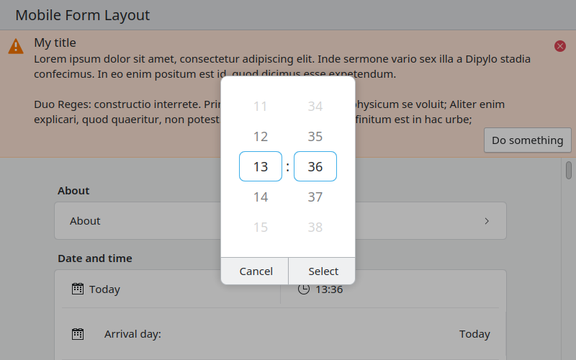Expand the About row chevron
Image resolution: width=576 pixels, height=360 pixels.
[x=487, y=221]
